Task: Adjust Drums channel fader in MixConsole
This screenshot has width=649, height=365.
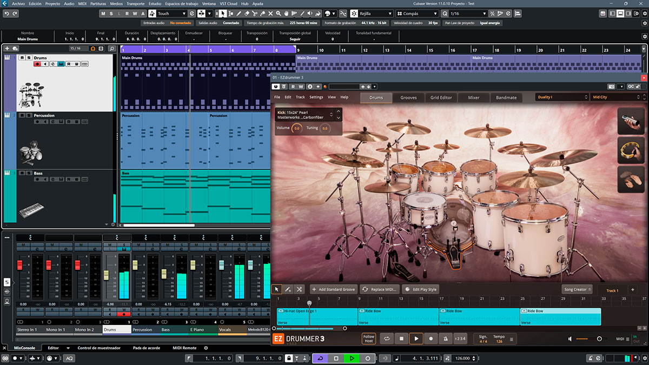Action: click(107, 274)
